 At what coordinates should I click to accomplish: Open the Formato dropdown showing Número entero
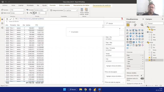pyautogui.click(x=41, y=10)
